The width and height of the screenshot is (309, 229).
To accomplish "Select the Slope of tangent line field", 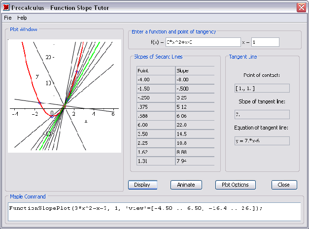I will point(262,115).
